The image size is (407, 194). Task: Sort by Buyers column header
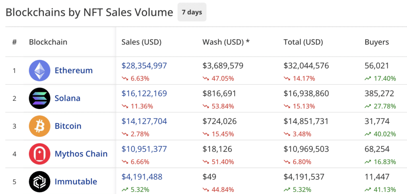(x=377, y=42)
